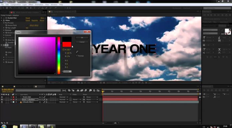Open the composition mini-flowchart icon in timeline
Viewport: 232px width, 128px height.
point(64,90)
